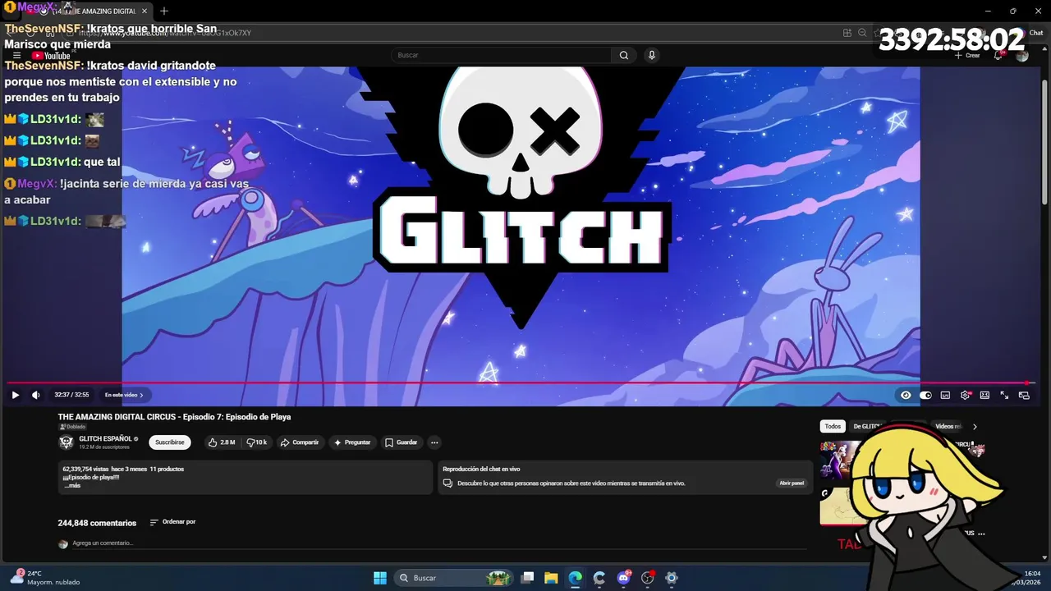Open the live chat replay with 'Abrir panel'
Viewport: 1051px width, 591px height.
click(x=792, y=483)
